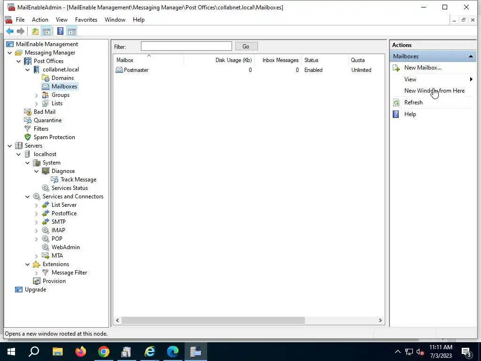The image size is (481, 361).
Task: Collapse the Messaging Manager tree node
Action: [10, 53]
